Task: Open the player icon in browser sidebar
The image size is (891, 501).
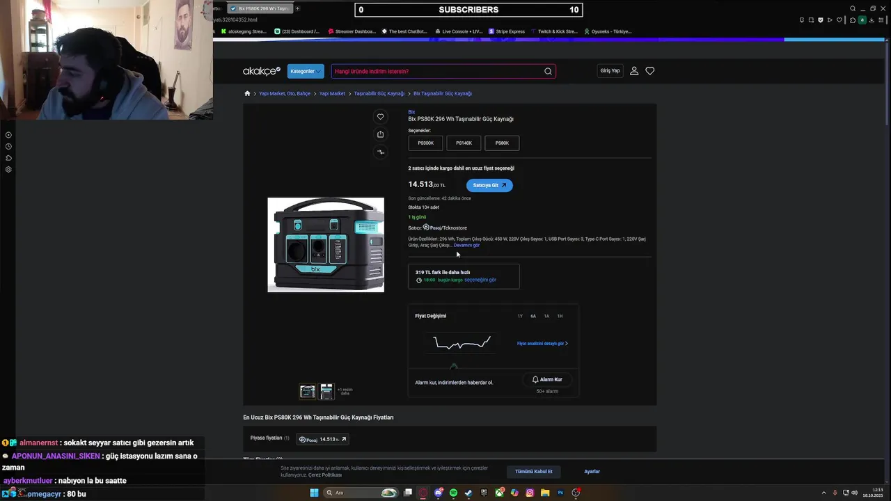Action: pos(8,135)
